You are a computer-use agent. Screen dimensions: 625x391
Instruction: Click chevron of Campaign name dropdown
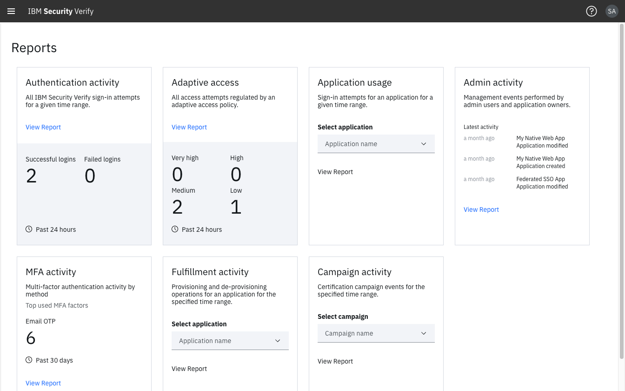[424, 333]
